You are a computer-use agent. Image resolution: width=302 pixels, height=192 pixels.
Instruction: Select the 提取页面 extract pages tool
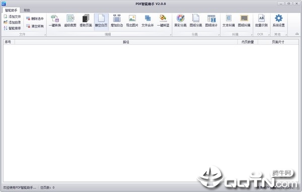click(86, 21)
